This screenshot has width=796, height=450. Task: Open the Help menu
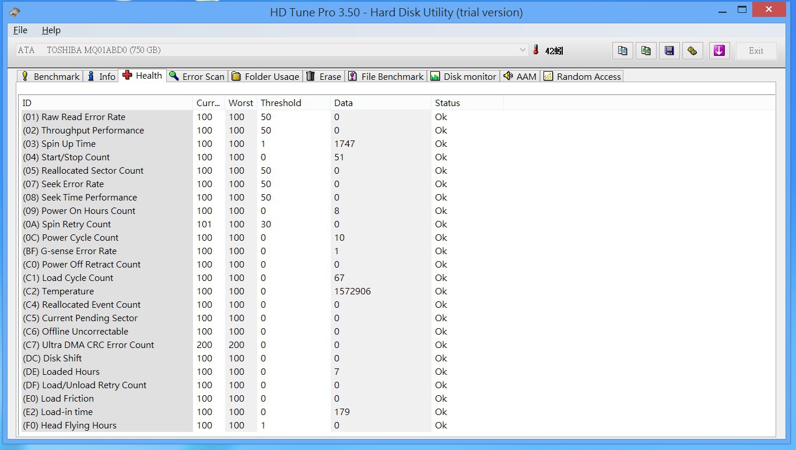tap(51, 30)
